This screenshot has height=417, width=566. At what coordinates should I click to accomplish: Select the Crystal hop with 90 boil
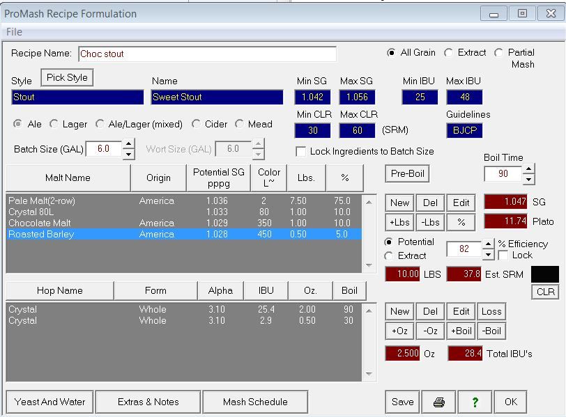click(x=184, y=309)
